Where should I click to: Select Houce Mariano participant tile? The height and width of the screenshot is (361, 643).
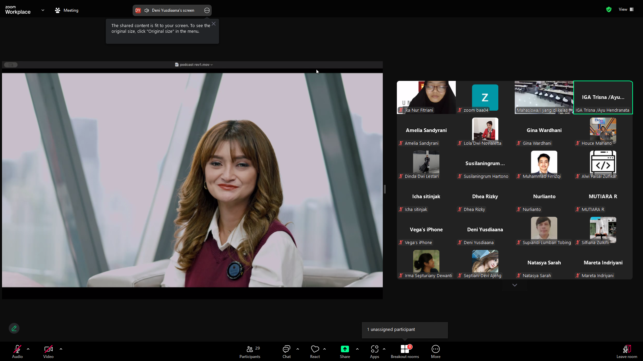coord(603,130)
